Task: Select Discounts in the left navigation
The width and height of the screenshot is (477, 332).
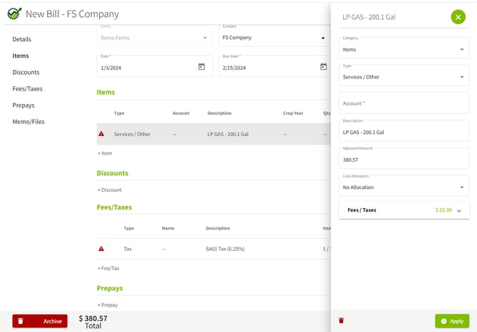Action: [x=26, y=73]
